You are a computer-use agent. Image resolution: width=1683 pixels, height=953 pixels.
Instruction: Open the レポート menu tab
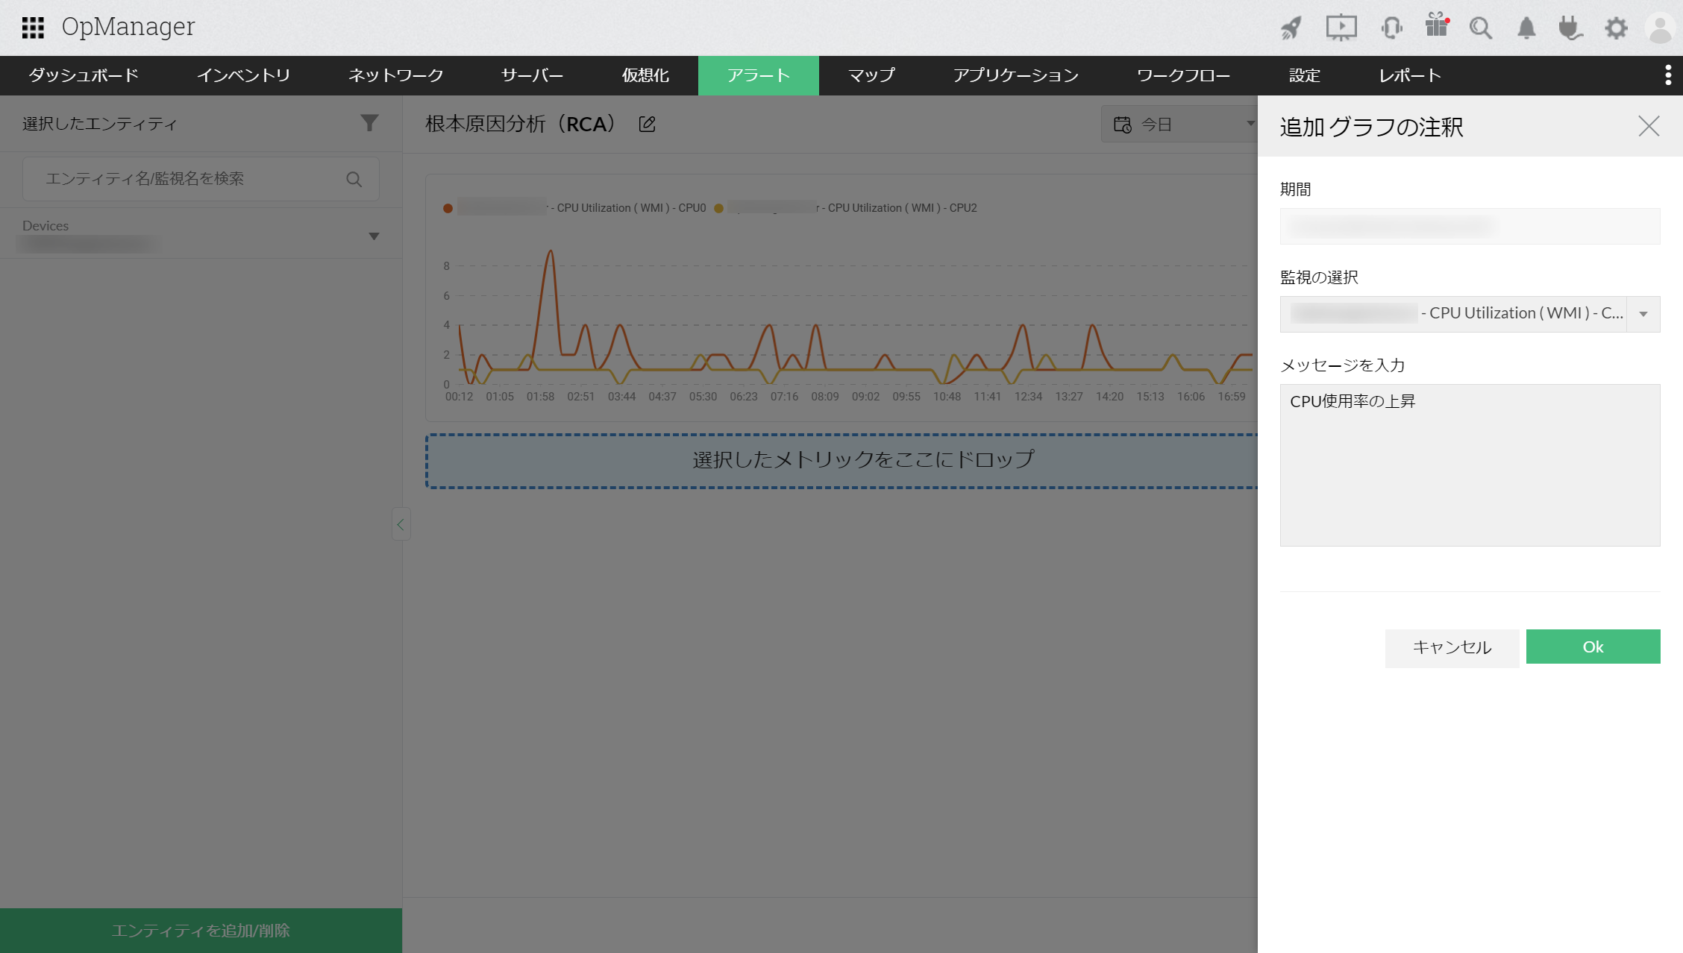pyautogui.click(x=1409, y=75)
